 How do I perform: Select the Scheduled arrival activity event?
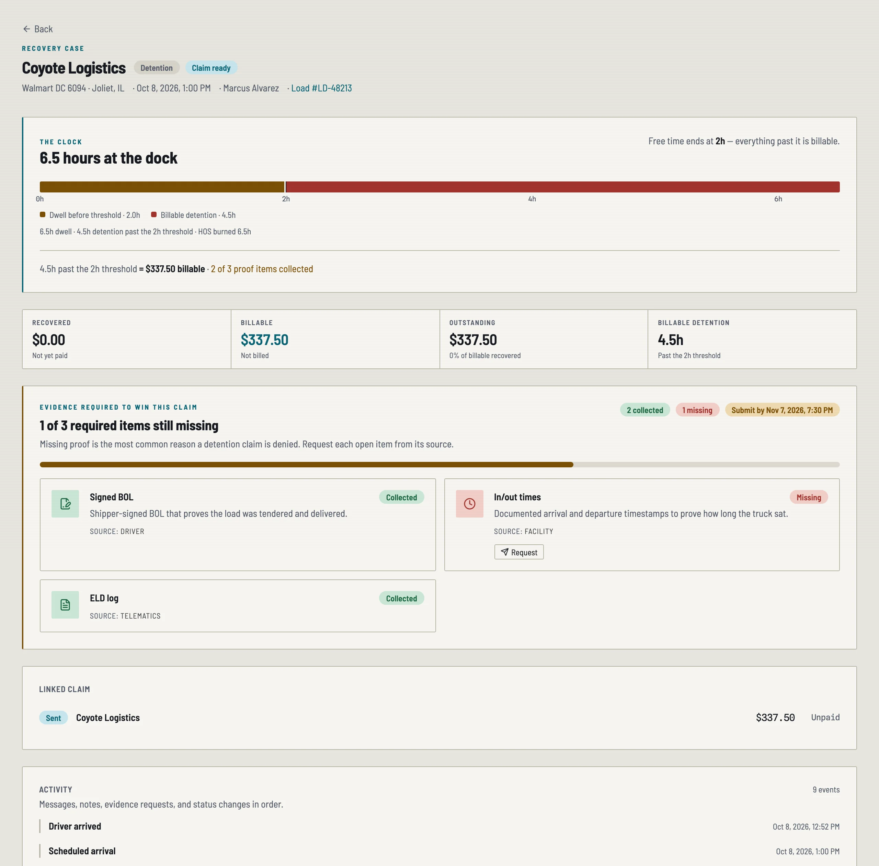tap(439, 851)
